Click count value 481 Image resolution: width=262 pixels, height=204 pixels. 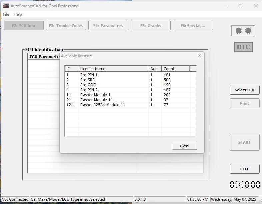(x=167, y=75)
